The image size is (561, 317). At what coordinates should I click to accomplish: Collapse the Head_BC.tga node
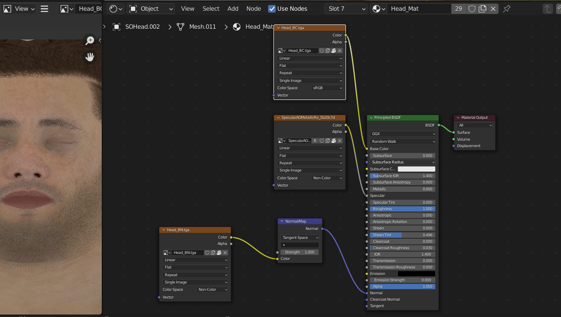(278, 28)
